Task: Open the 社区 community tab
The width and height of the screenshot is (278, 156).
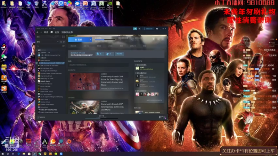Action: tap(57, 32)
